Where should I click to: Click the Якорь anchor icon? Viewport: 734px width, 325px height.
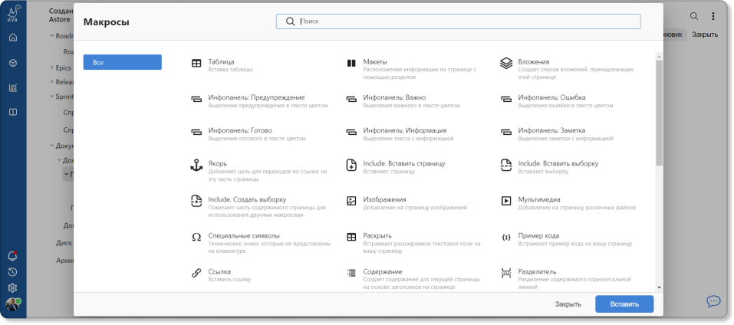(196, 165)
